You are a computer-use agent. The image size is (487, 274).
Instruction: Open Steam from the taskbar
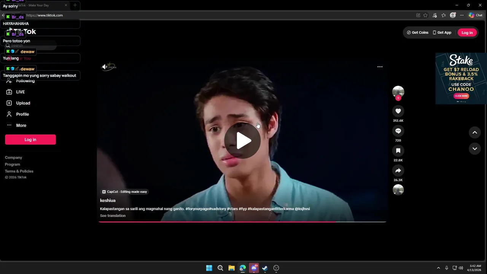click(265, 268)
